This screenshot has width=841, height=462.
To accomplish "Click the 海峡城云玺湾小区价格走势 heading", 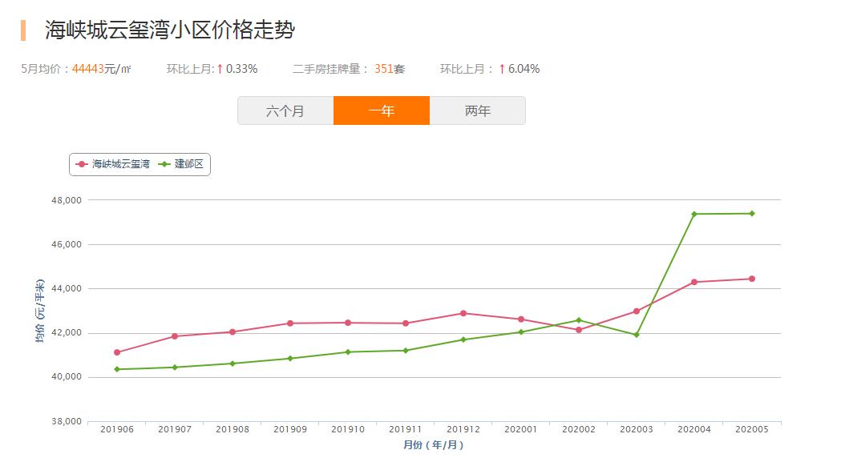I will click(170, 30).
